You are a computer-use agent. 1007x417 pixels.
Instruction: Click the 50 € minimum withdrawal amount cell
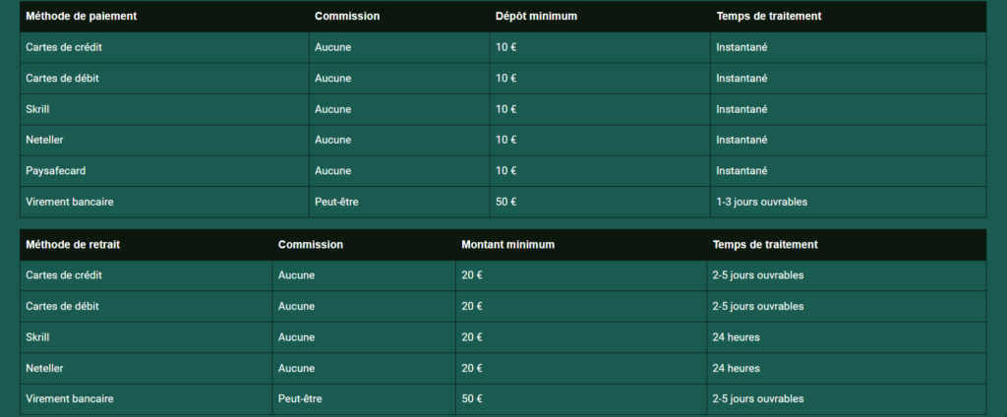(472, 399)
